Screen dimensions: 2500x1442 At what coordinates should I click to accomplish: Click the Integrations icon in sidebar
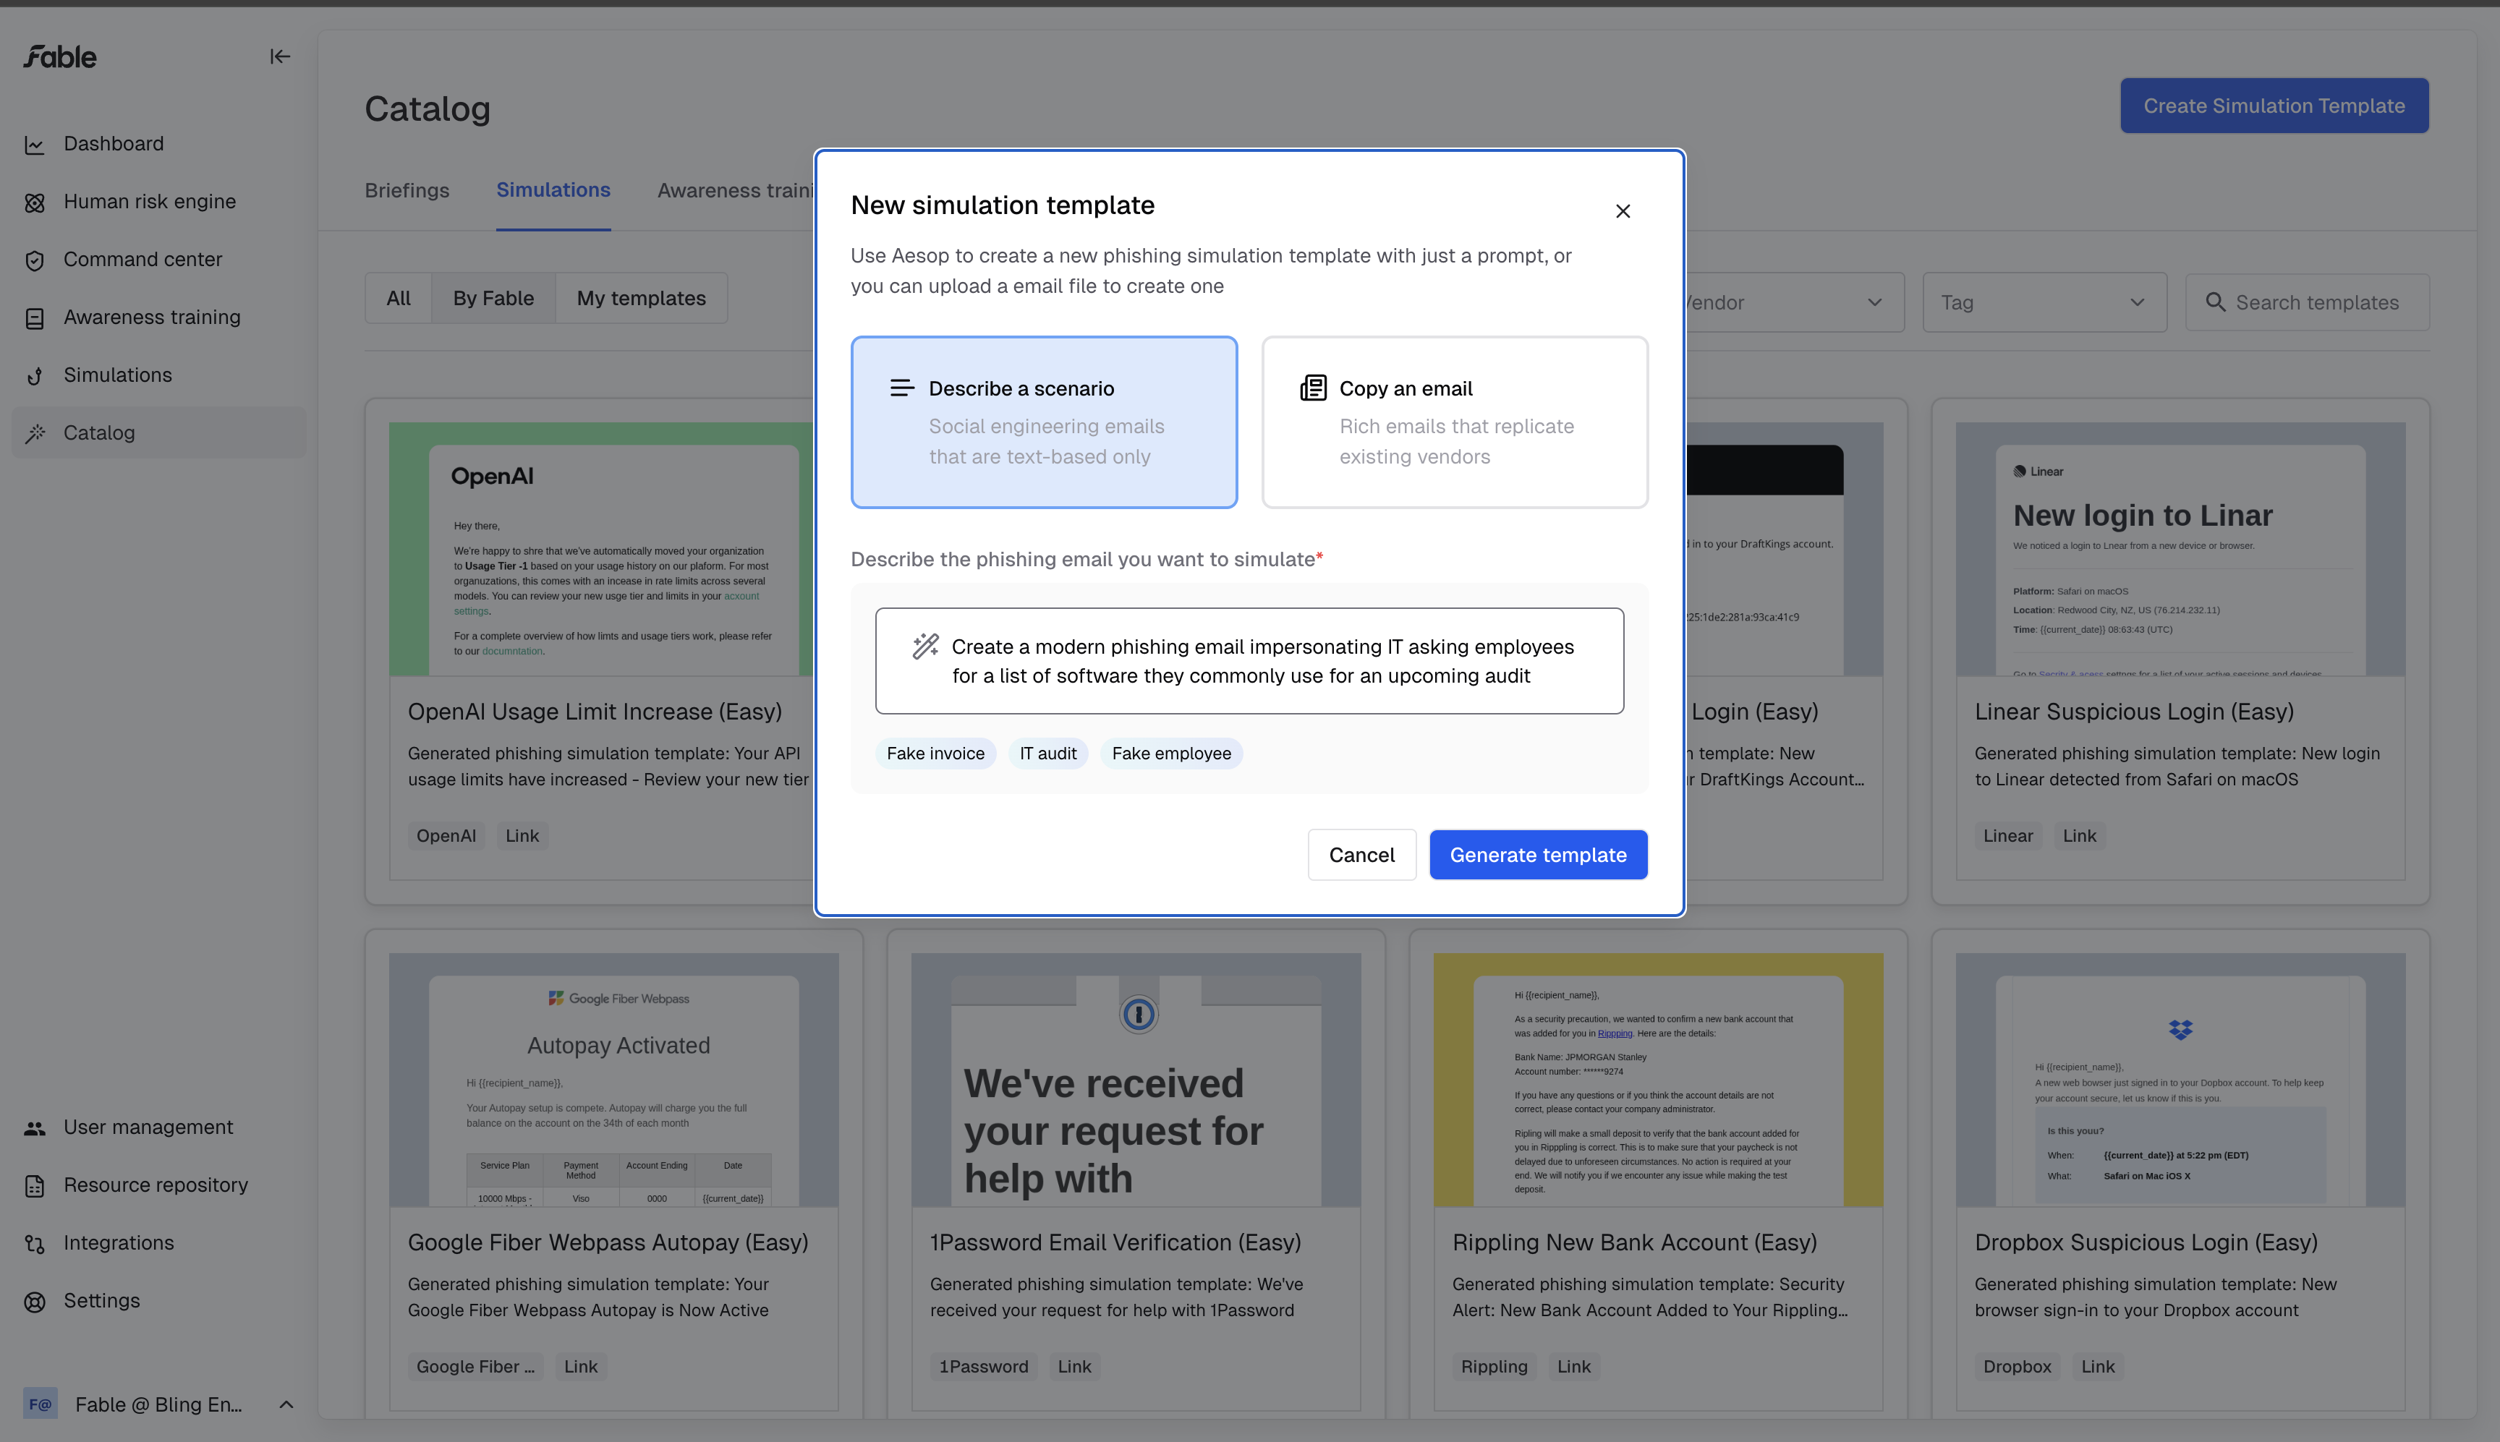point(35,1244)
